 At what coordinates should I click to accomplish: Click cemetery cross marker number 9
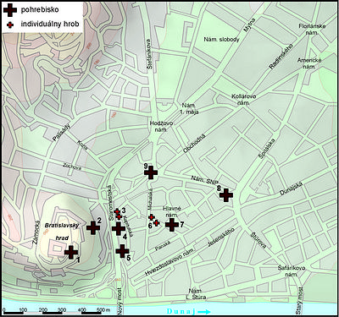151,172
